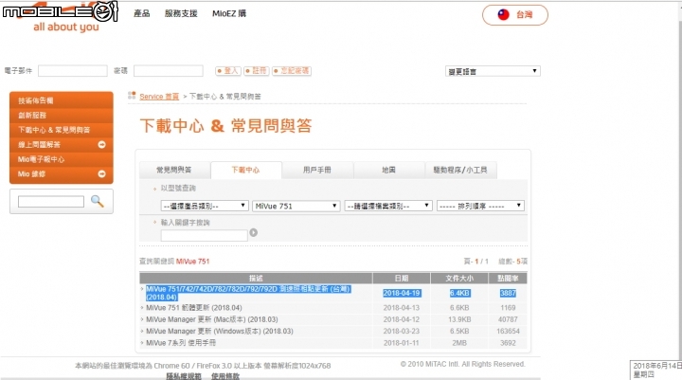Open 創新服務 in the sidebar
Screen dimensions: 682x380
tap(61, 115)
